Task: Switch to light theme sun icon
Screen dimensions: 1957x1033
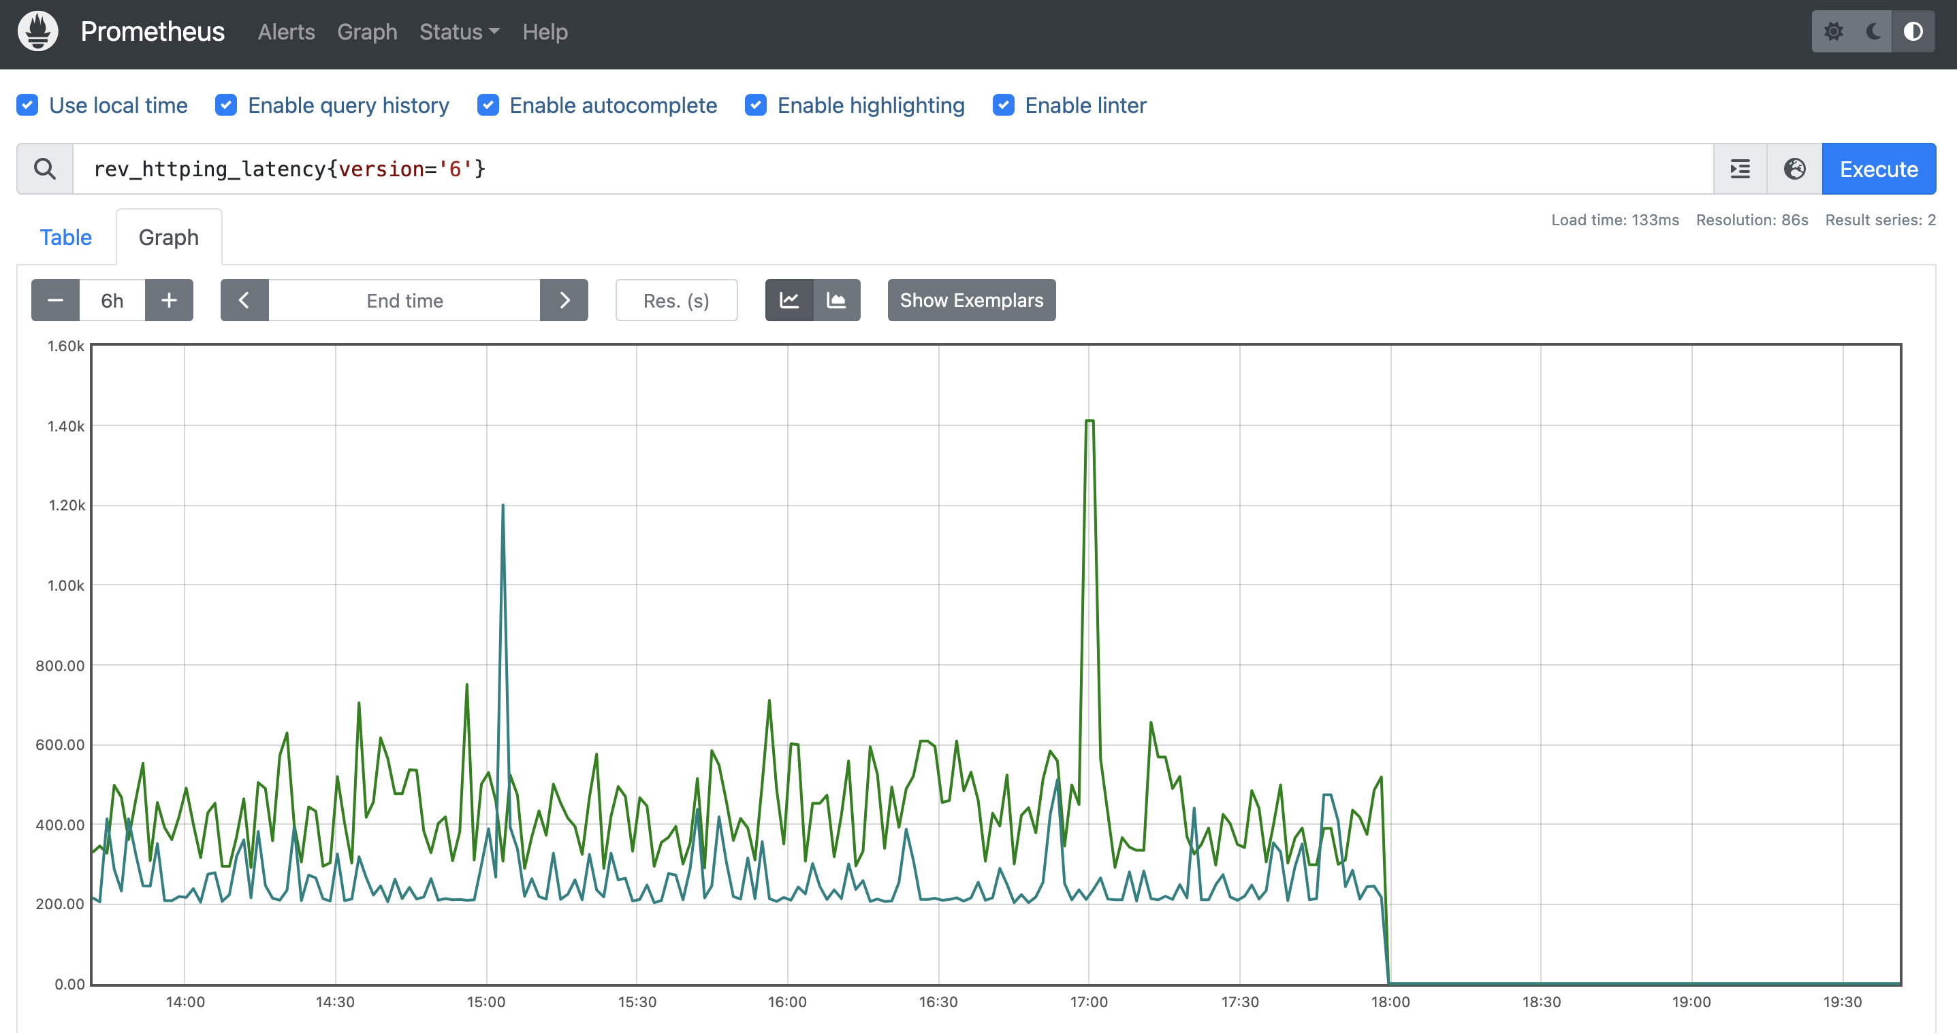Action: click(x=1833, y=32)
